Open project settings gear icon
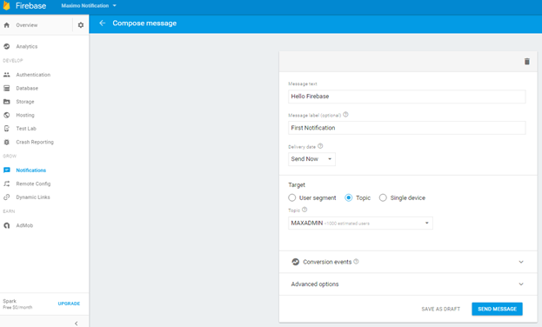This screenshot has width=542, height=327. [81, 25]
